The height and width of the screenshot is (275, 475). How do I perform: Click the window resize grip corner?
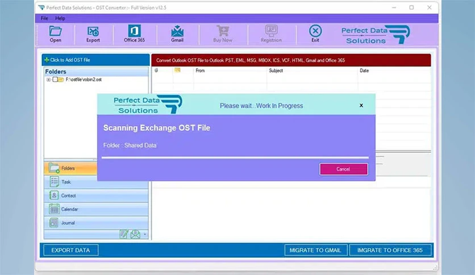tap(435, 268)
